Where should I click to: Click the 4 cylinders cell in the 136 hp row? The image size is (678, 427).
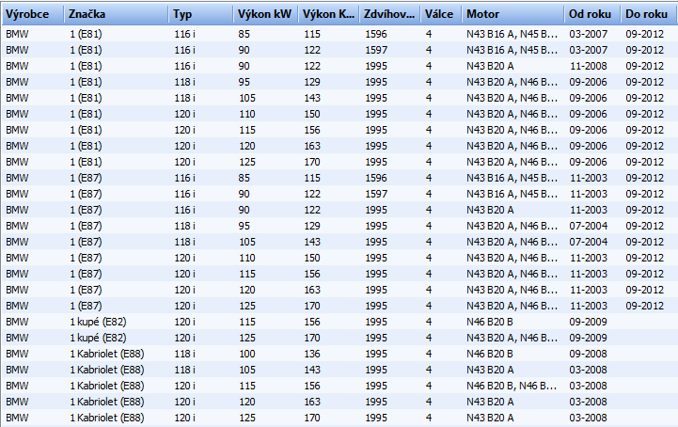[x=429, y=354]
